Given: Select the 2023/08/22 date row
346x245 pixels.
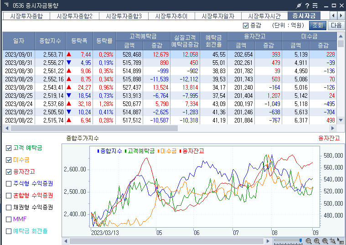Looking at the screenshot, I should (170, 120).
